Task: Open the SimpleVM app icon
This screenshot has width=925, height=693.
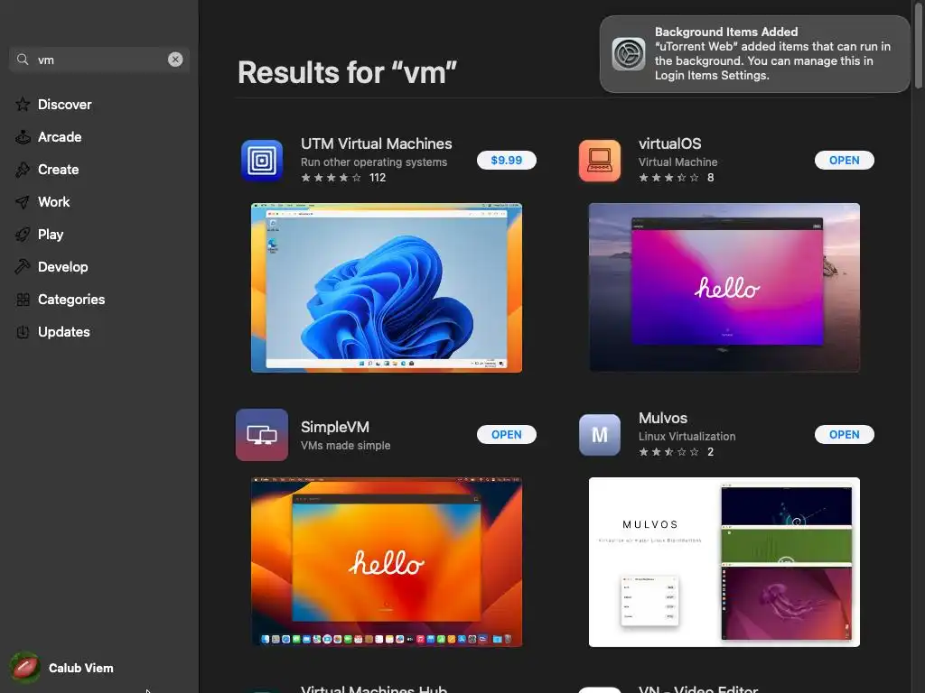Action: (x=262, y=435)
